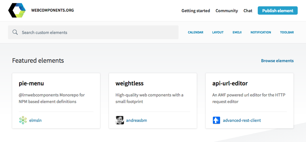Follow the Browse elements link
The image size is (306, 142).
(277, 61)
